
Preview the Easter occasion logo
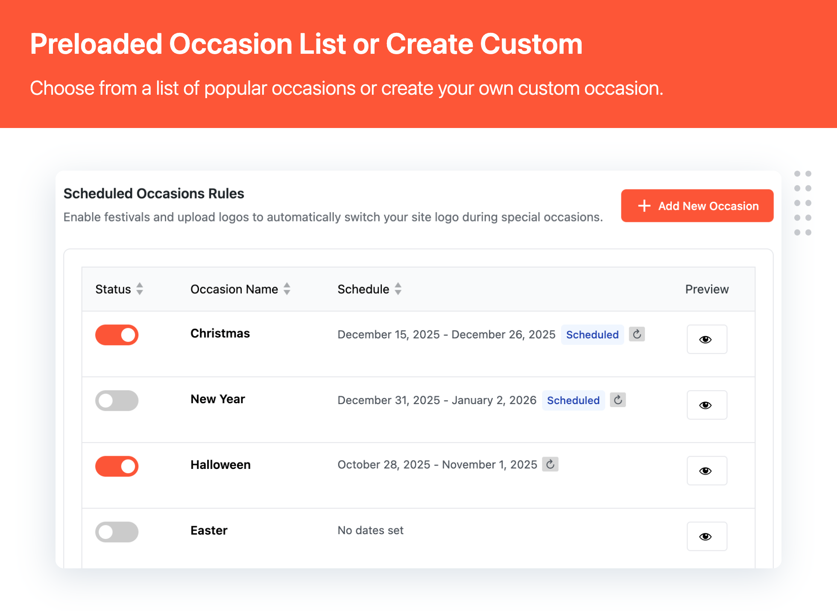click(707, 536)
